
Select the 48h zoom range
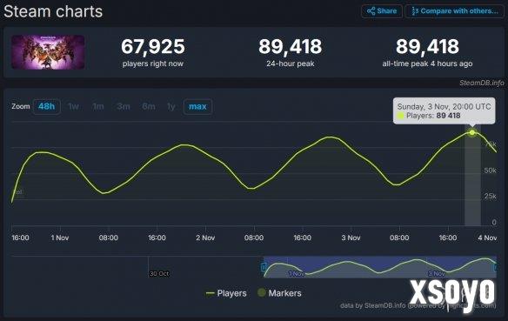pyautogui.click(x=47, y=107)
